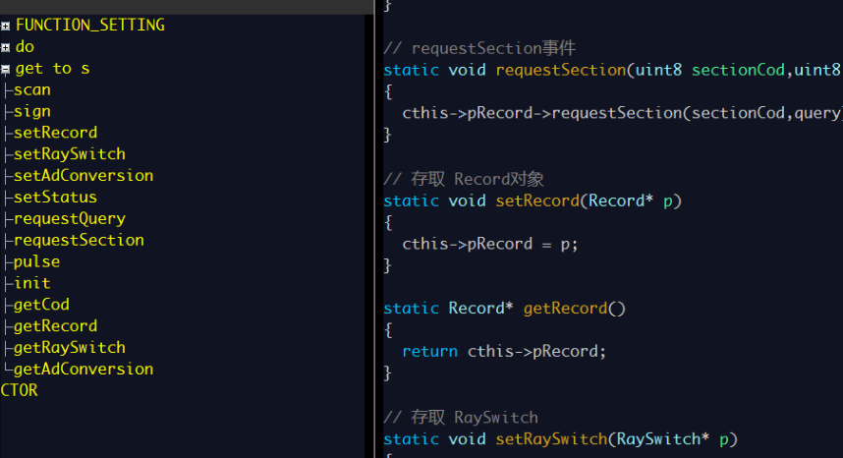The height and width of the screenshot is (458, 843).
Task: Click the getRecord function name in the code
Action: (565, 309)
